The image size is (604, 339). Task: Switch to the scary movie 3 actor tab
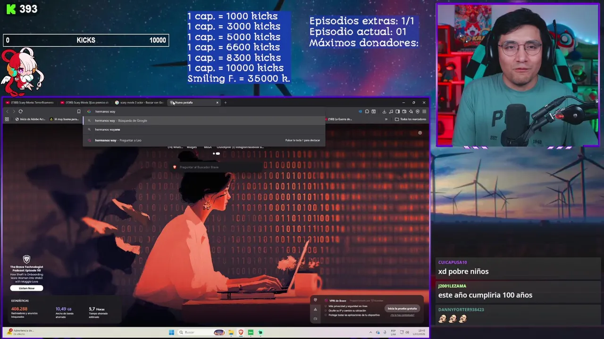click(x=140, y=102)
